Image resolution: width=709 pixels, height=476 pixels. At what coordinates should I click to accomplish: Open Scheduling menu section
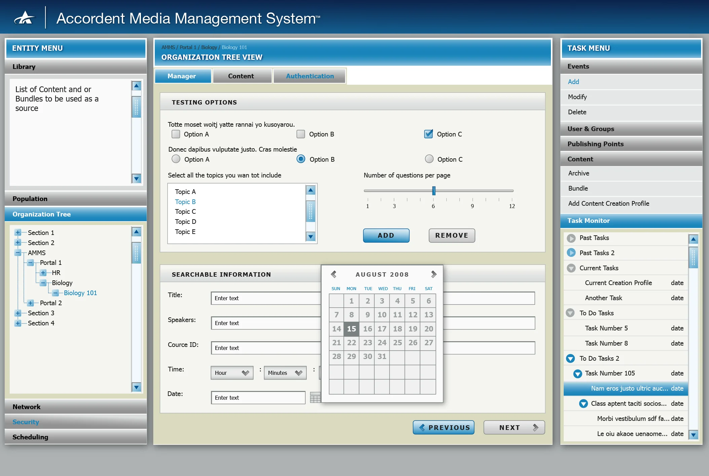click(x=76, y=437)
